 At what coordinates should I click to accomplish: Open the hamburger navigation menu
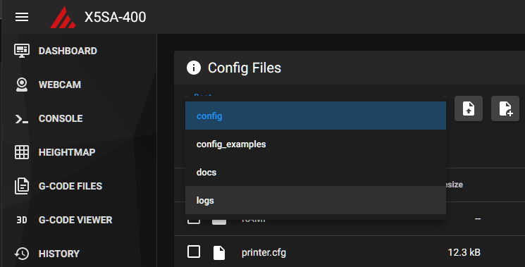tap(22, 17)
